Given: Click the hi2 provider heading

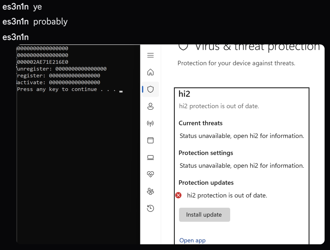Looking at the screenshot, I should point(184,94).
